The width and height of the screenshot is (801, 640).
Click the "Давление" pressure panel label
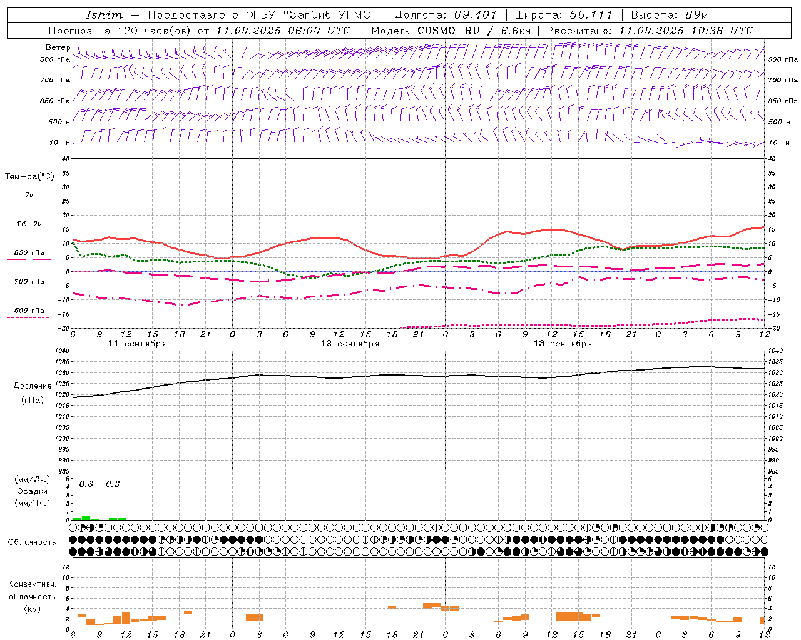coord(33,386)
